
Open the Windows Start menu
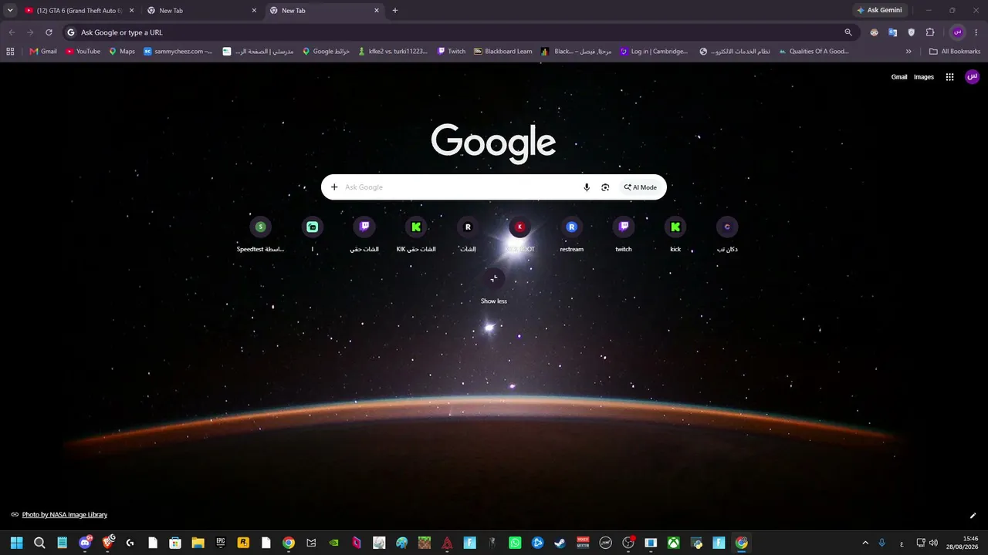[17, 543]
